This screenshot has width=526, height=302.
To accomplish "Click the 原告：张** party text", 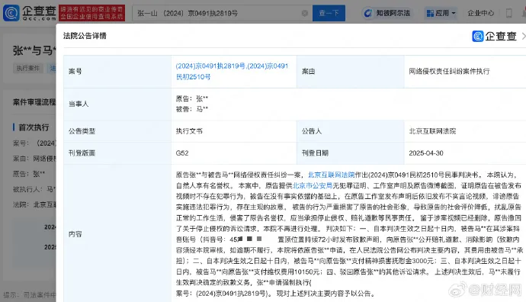I will tap(192, 98).
